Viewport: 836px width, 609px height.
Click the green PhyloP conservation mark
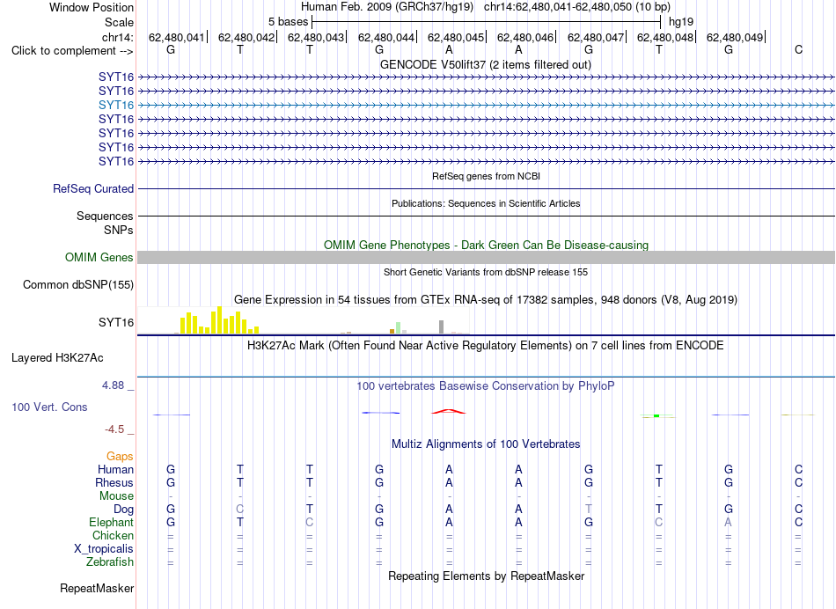657,415
